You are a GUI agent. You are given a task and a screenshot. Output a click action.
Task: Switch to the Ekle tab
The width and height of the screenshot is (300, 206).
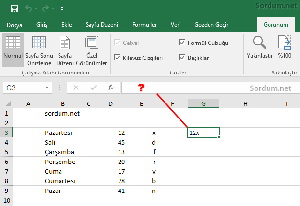[67, 25]
